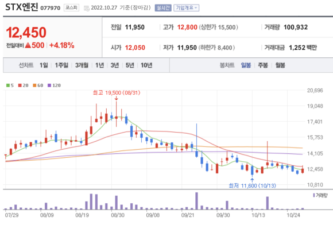Click the 고가 value 12,800
The image size is (333, 225).
pyautogui.click(x=187, y=27)
